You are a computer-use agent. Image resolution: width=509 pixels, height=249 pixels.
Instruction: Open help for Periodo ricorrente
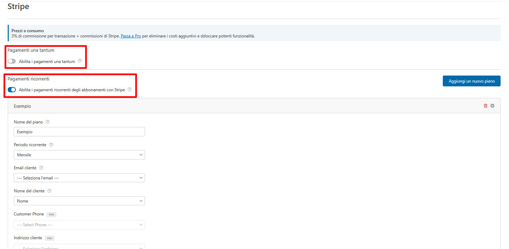[51, 144]
